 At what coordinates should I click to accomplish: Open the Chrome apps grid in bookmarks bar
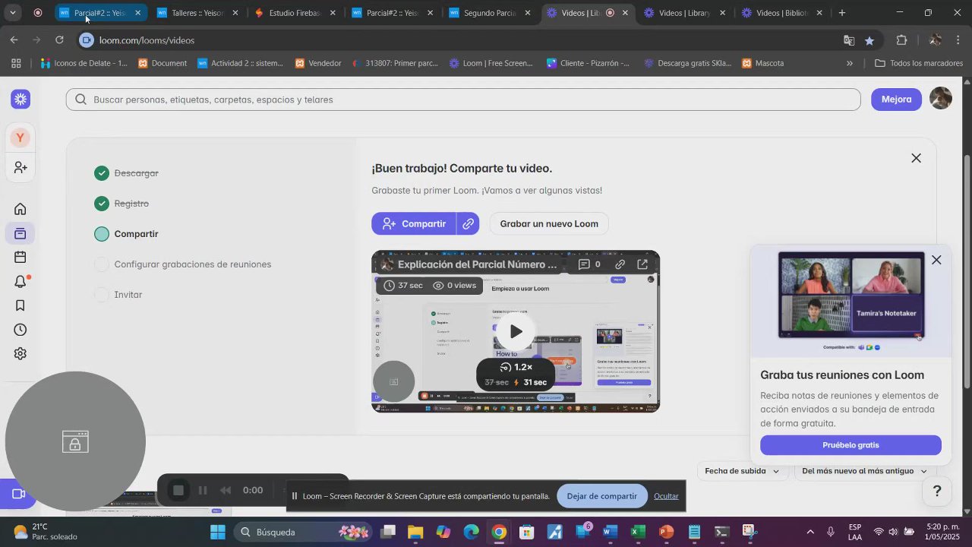click(x=15, y=63)
